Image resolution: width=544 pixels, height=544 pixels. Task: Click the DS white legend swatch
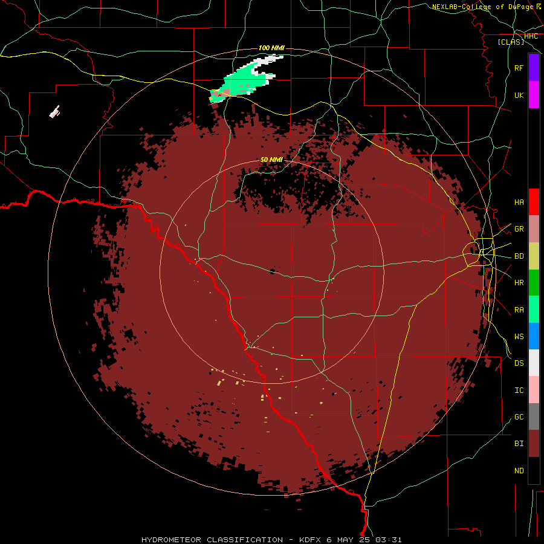coord(534,363)
